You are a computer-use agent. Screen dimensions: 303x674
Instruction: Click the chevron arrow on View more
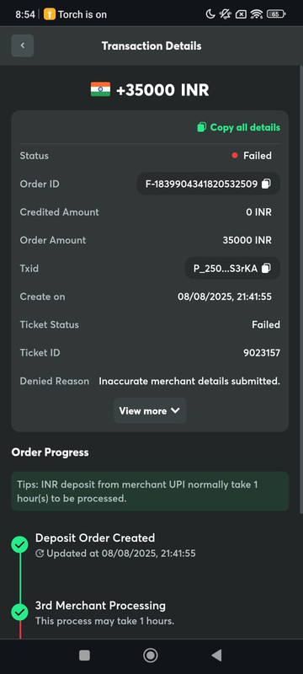click(x=175, y=410)
